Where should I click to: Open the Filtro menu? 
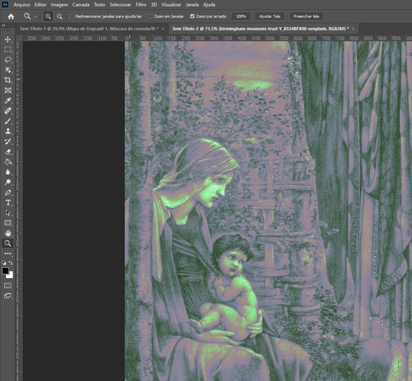(141, 5)
